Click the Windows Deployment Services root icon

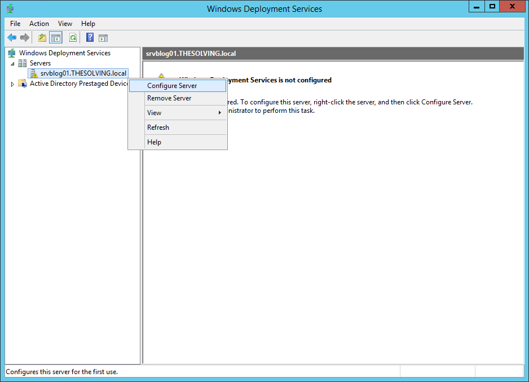point(11,52)
